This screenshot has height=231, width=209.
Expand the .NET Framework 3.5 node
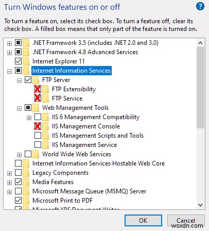tap(9, 43)
